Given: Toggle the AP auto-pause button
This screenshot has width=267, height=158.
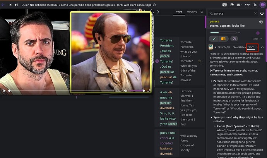Looking at the screenshot, I should (x=247, y=5).
